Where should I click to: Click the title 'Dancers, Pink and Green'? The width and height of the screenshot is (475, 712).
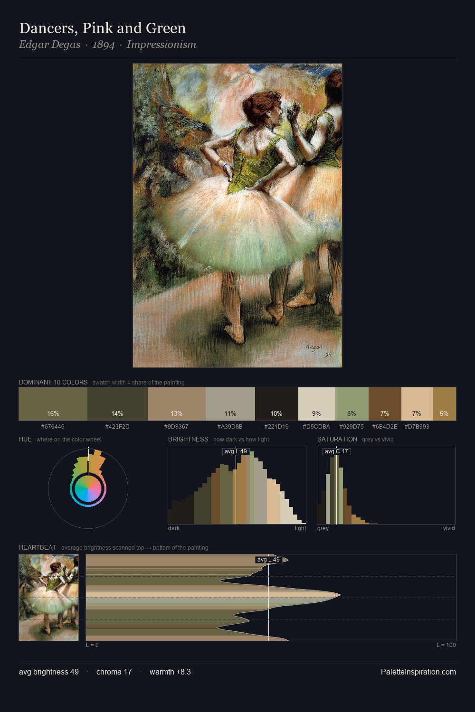click(x=103, y=28)
